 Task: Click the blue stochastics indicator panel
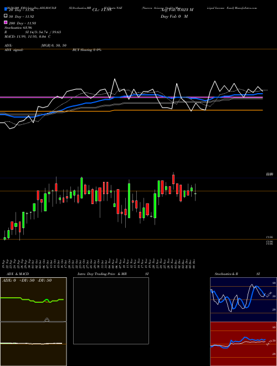pos(243,299)
